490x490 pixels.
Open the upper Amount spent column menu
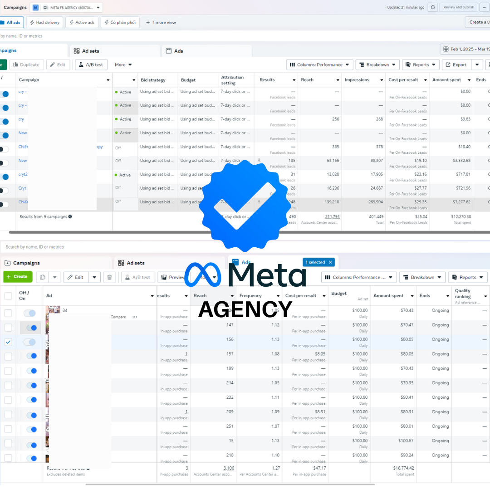click(x=469, y=80)
